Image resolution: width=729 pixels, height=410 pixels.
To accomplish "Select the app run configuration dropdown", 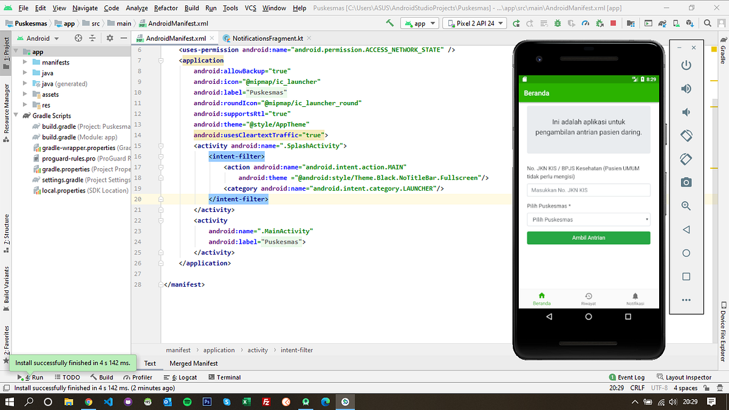I will (420, 22).
